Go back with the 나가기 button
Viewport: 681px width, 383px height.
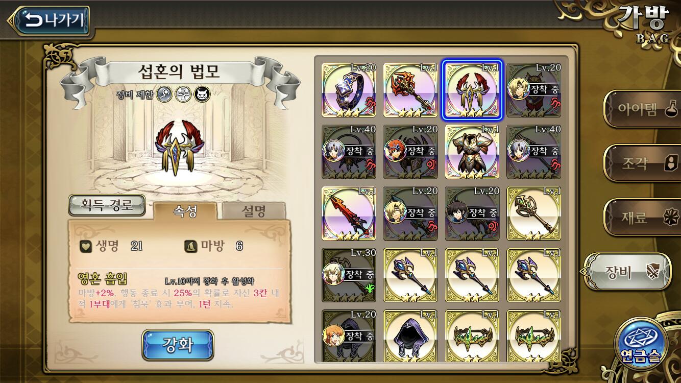coord(50,20)
